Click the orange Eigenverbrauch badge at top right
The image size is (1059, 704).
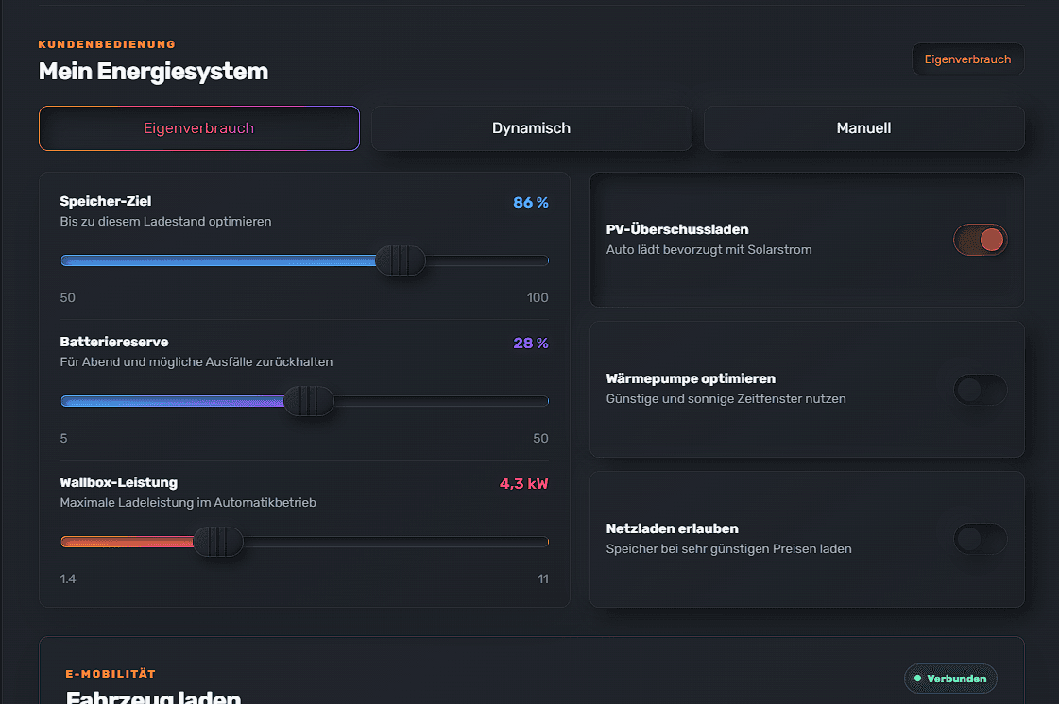point(967,59)
